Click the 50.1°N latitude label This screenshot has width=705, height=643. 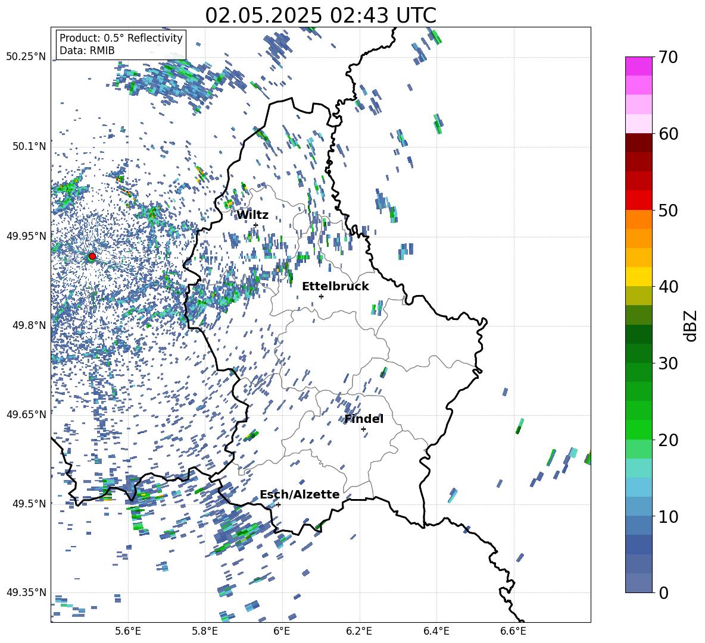click(x=29, y=146)
